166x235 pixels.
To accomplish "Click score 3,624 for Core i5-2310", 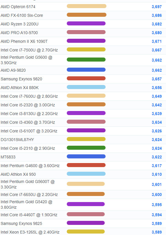I will point(157,149).
